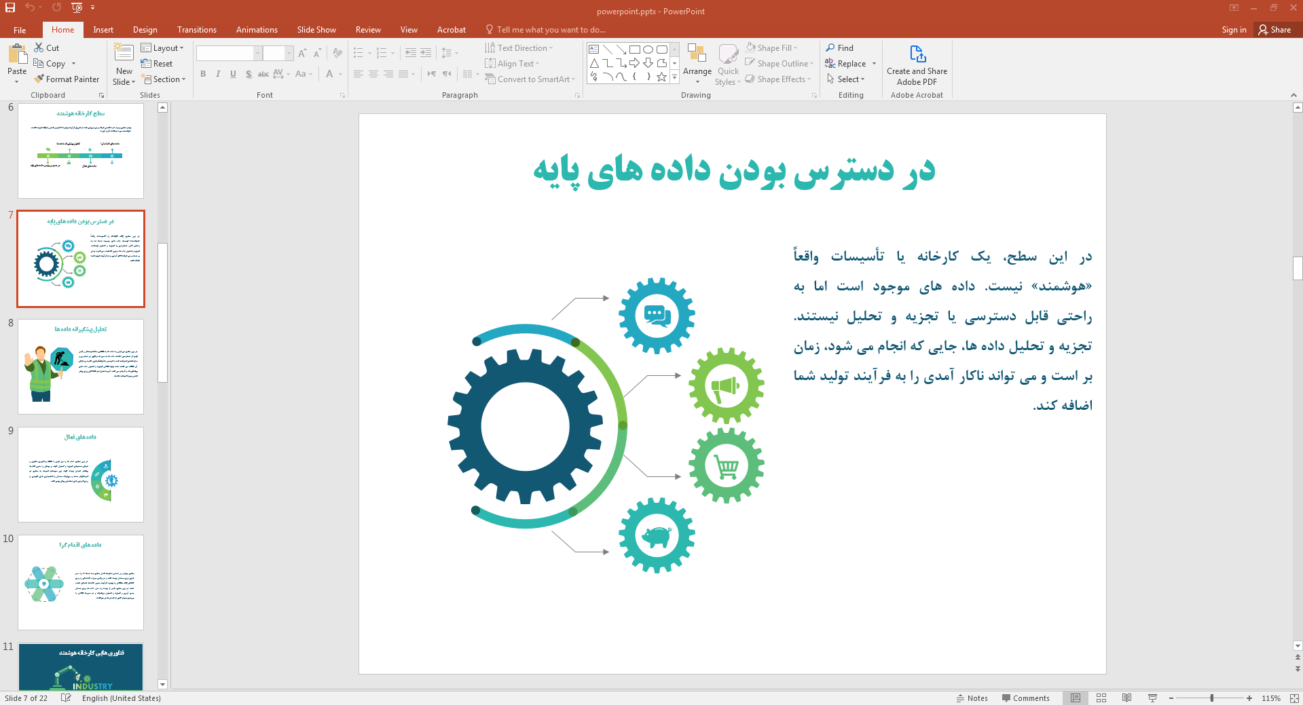The height and width of the screenshot is (705, 1303).
Task: Switch to the Transitions tab
Action: coord(197,30)
